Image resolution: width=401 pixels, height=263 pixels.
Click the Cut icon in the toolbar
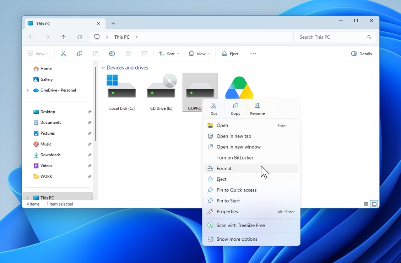(x=64, y=54)
